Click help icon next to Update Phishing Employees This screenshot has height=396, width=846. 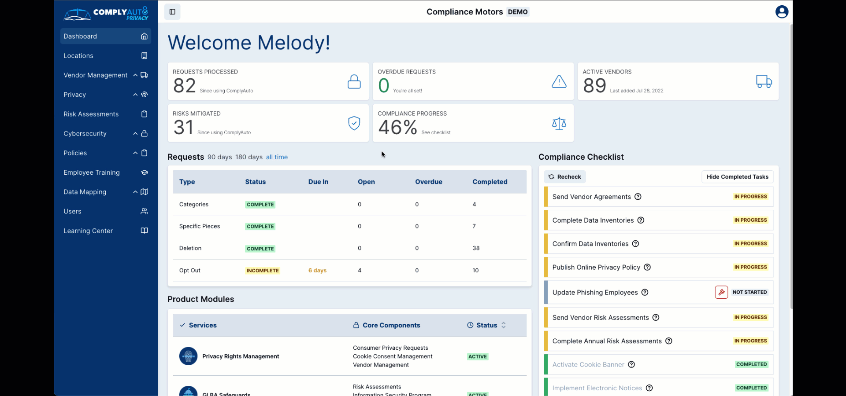click(645, 292)
